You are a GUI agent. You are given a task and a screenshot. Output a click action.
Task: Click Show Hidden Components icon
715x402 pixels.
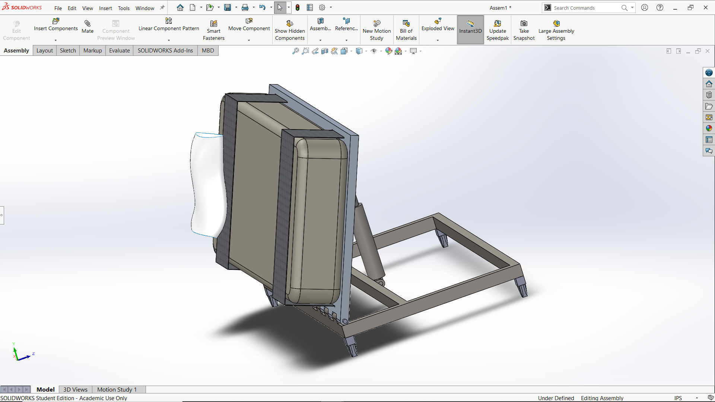coord(290,24)
